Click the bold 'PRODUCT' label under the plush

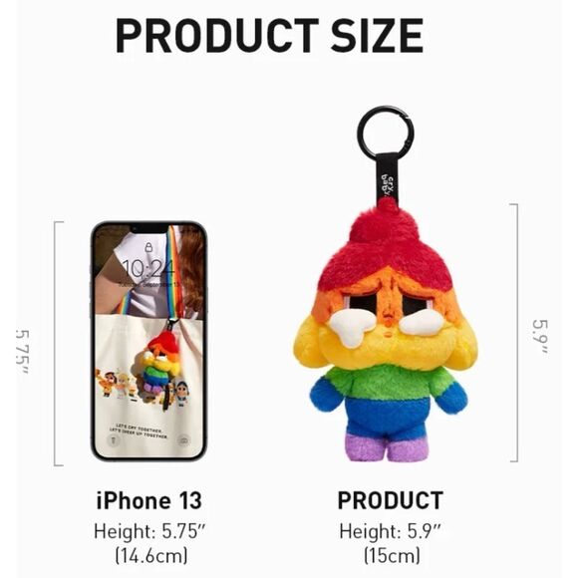[391, 500]
